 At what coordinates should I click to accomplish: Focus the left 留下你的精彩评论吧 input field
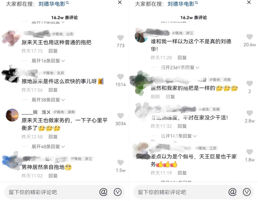pos(51,192)
